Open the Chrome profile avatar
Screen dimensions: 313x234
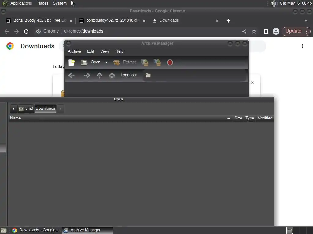click(276, 31)
